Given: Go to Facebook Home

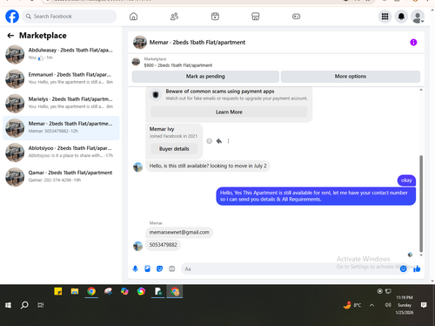Looking at the screenshot, I should point(133,17).
